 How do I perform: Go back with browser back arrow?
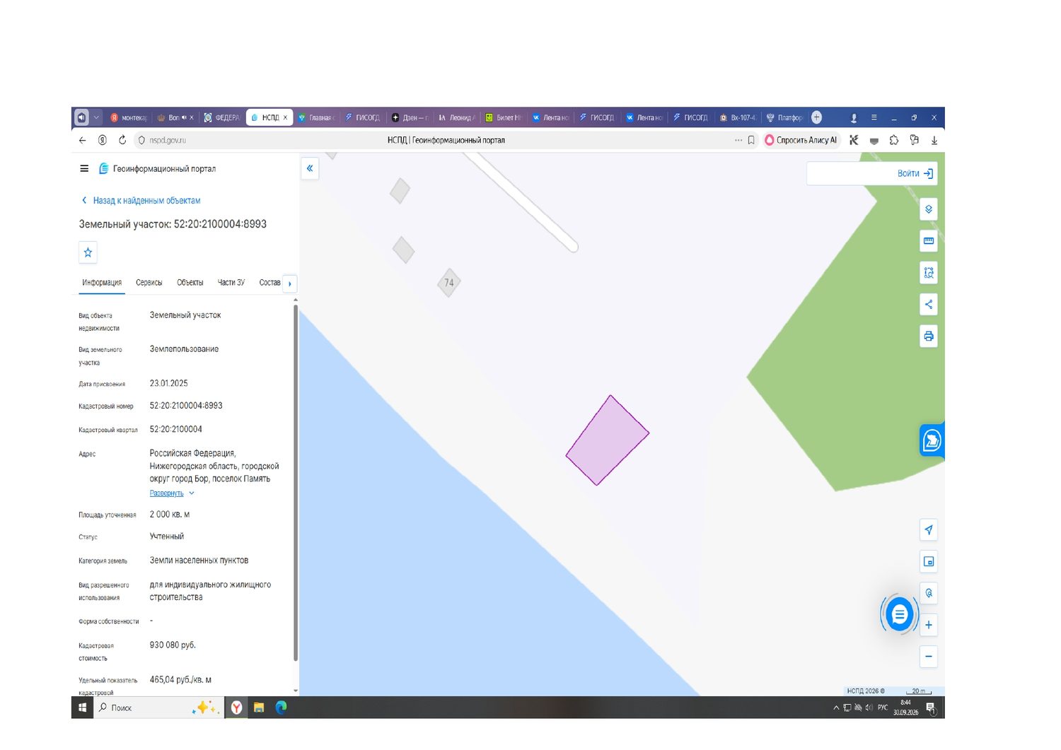83,140
